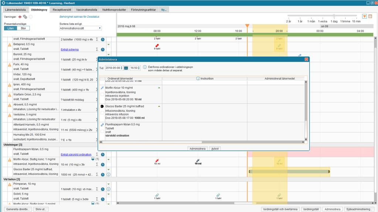Expand the Sobril row arrow
378x212 pixels.
point(109,194)
